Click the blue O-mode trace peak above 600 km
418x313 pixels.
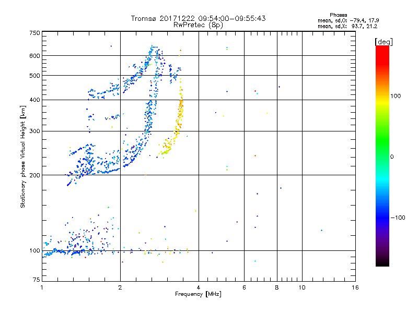(153, 48)
